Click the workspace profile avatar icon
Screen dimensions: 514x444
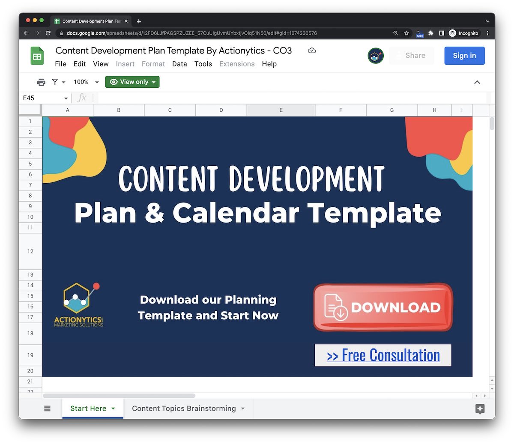(x=376, y=56)
